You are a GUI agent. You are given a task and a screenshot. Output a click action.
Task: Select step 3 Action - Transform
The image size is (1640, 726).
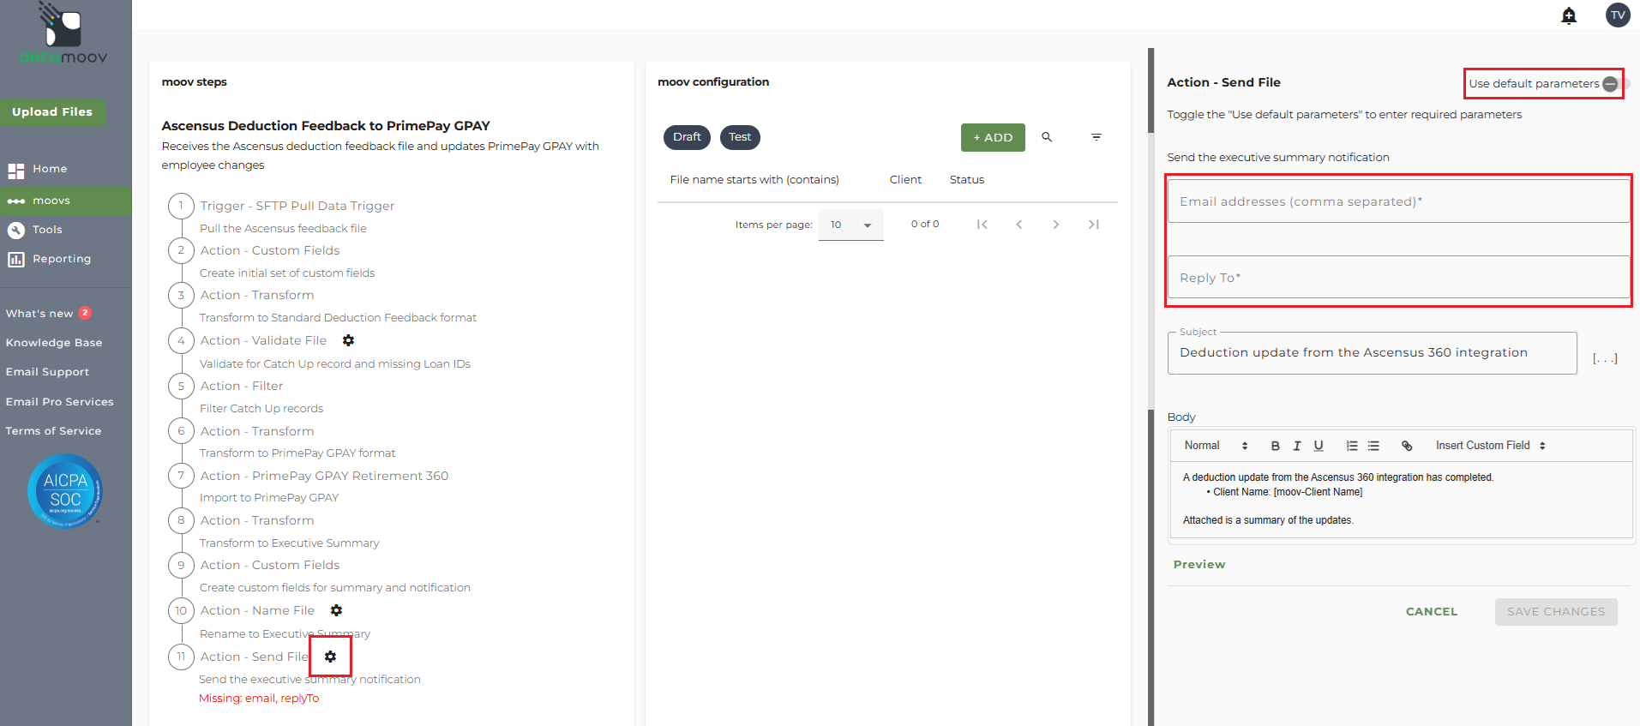(257, 295)
